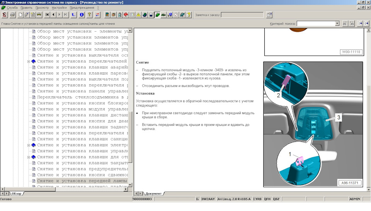Go to first page with skip-back arrow
Image resolution: width=371 pixels, height=211 pixels.
point(47,15)
